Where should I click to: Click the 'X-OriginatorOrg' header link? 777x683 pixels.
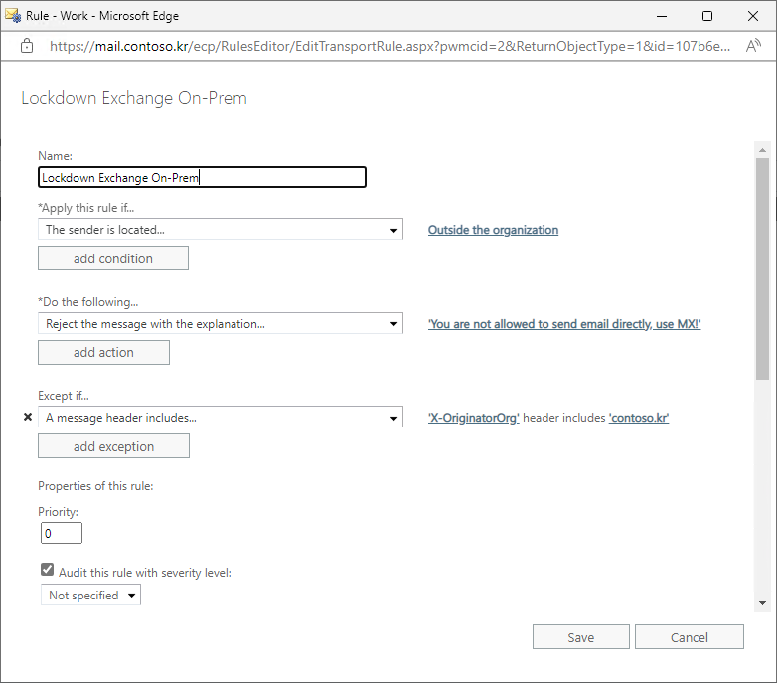[474, 418]
